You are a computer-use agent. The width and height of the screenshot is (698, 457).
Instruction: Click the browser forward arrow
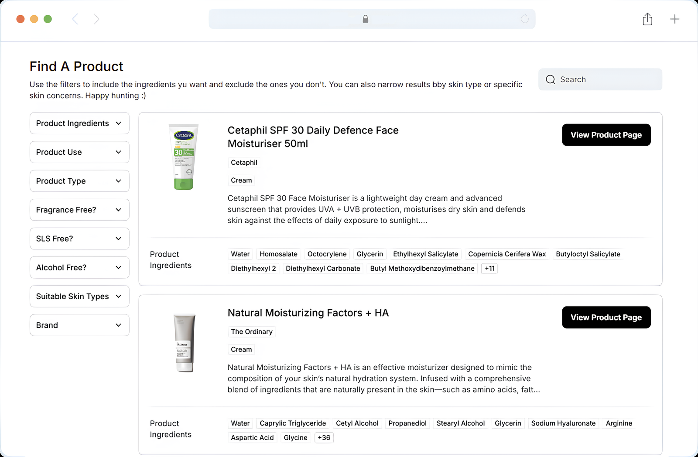click(x=96, y=19)
